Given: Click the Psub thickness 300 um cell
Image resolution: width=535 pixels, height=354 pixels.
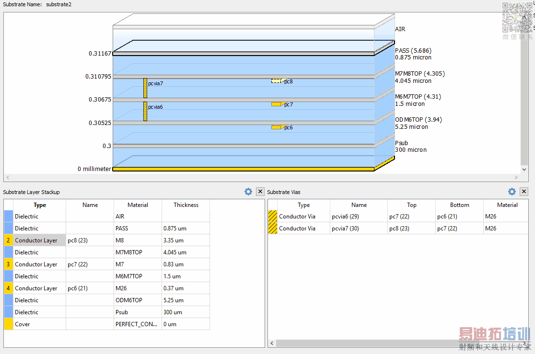Looking at the screenshot, I should click(x=186, y=312).
